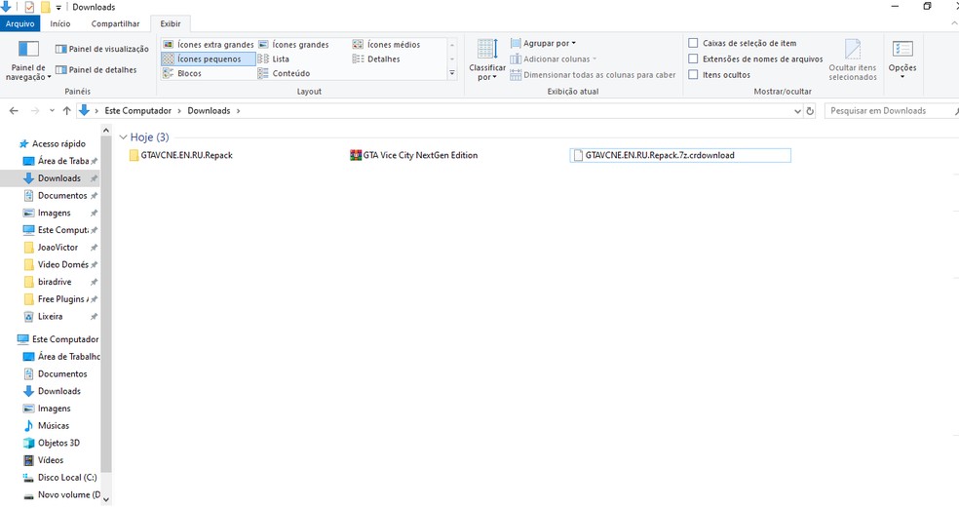Enable Caixas de seleção de item
959x507 pixels.
coord(693,43)
